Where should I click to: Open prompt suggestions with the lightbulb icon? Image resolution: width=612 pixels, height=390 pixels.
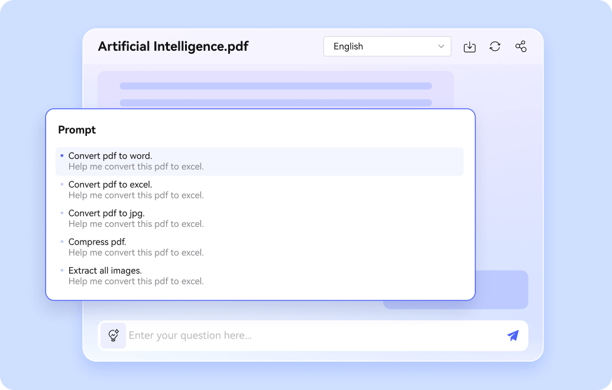pyautogui.click(x=113, y=336)
